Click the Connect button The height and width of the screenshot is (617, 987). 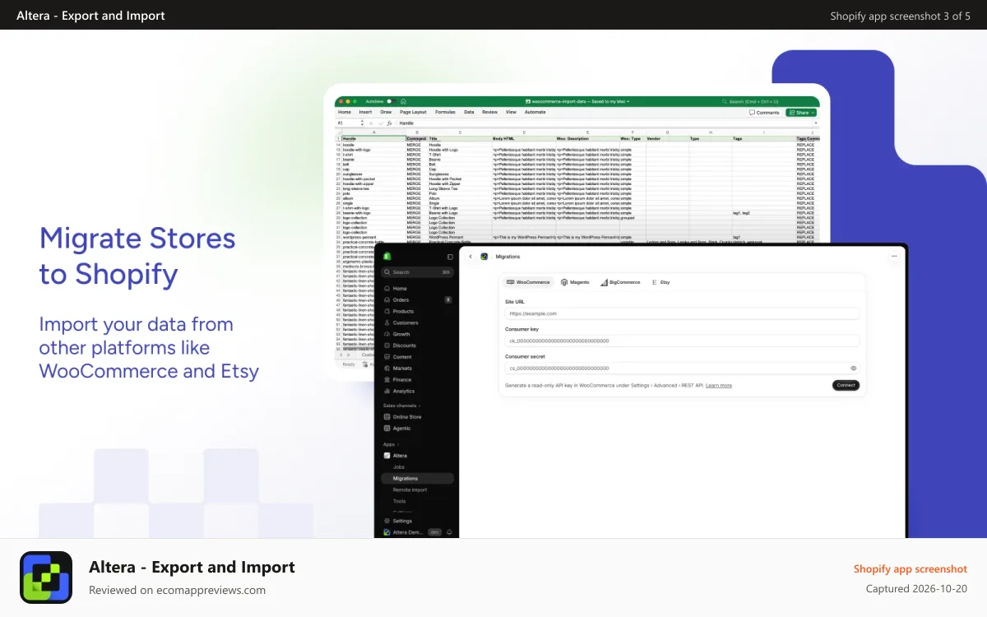coord(846,385)
